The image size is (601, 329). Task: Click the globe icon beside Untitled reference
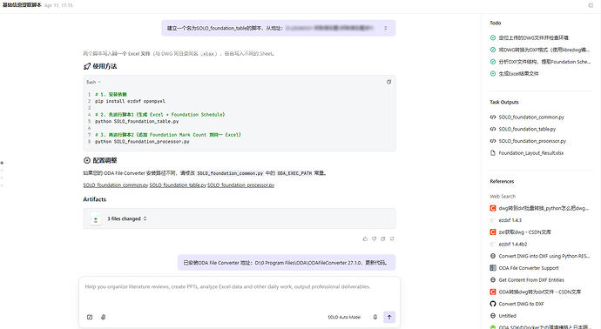[x=493, y=316]
